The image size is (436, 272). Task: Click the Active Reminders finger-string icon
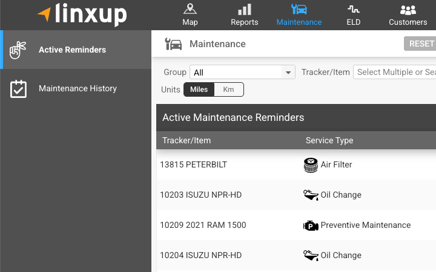(18, 50)
